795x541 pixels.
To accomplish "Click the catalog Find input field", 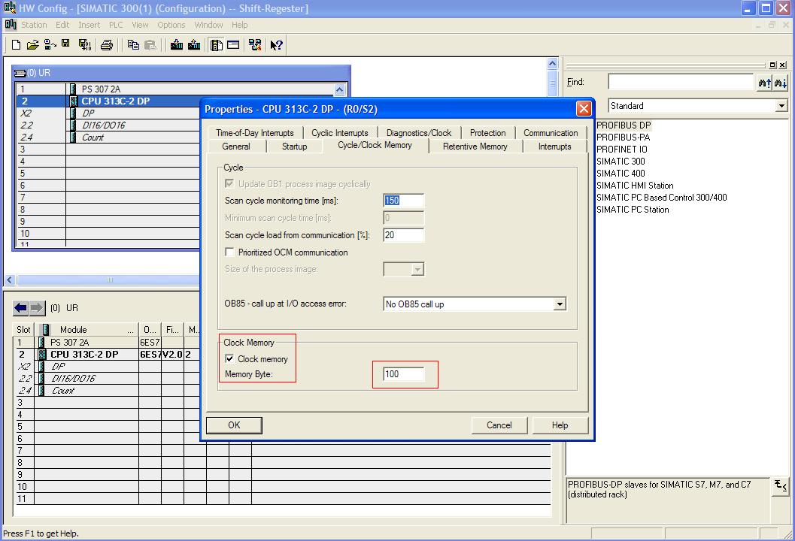I will (x=681, y=82).
